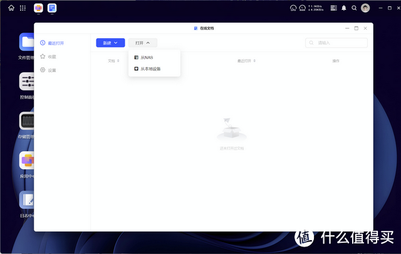Sort by the 文档 column header

113,61
